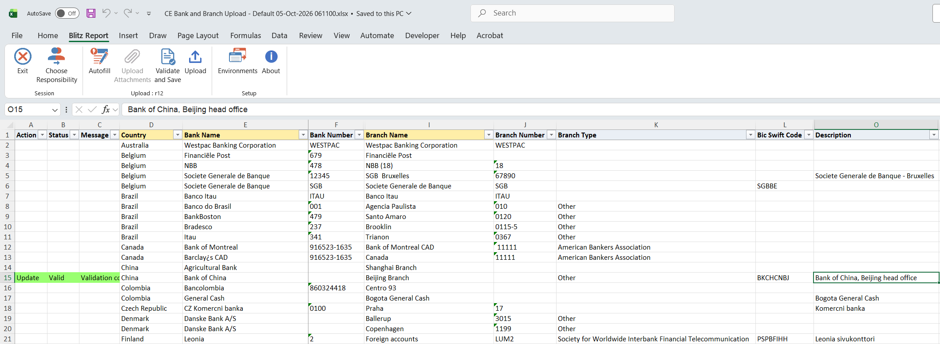Click the Save disk icon
Viewport: 940px width, 344px height.
(x=91, y=13)
